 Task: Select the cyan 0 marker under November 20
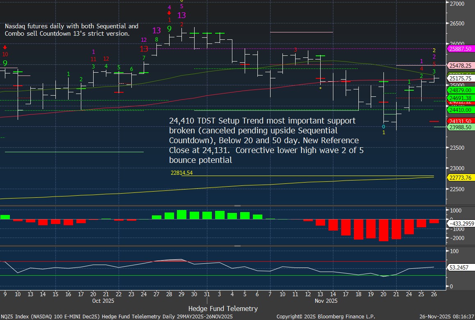(x=383, y=126)
